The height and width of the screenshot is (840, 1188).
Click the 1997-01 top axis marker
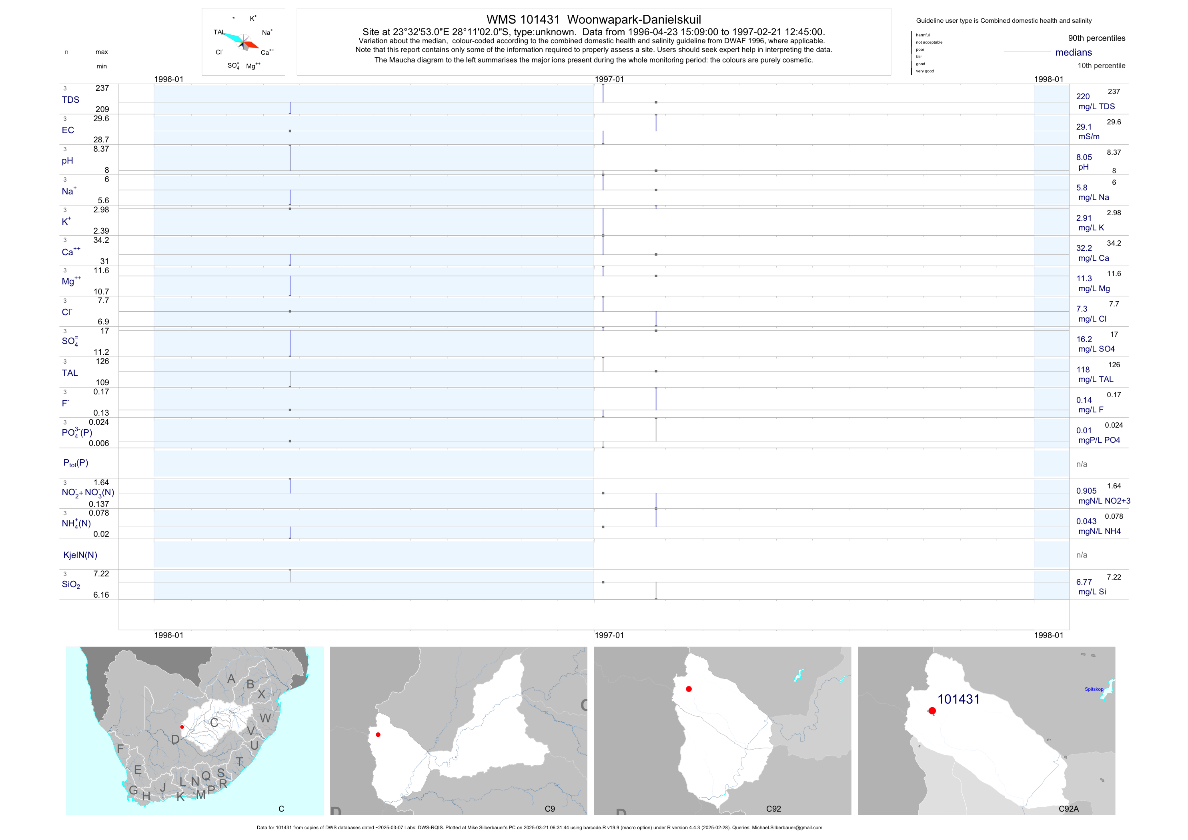click(x=609, y=79)
